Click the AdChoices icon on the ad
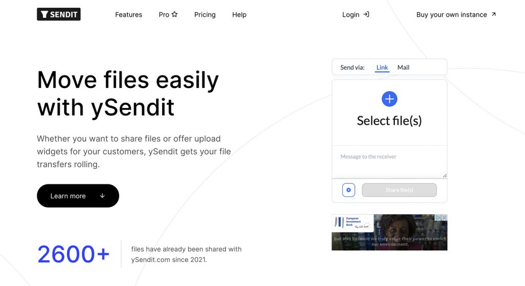 tap(438, 217)
